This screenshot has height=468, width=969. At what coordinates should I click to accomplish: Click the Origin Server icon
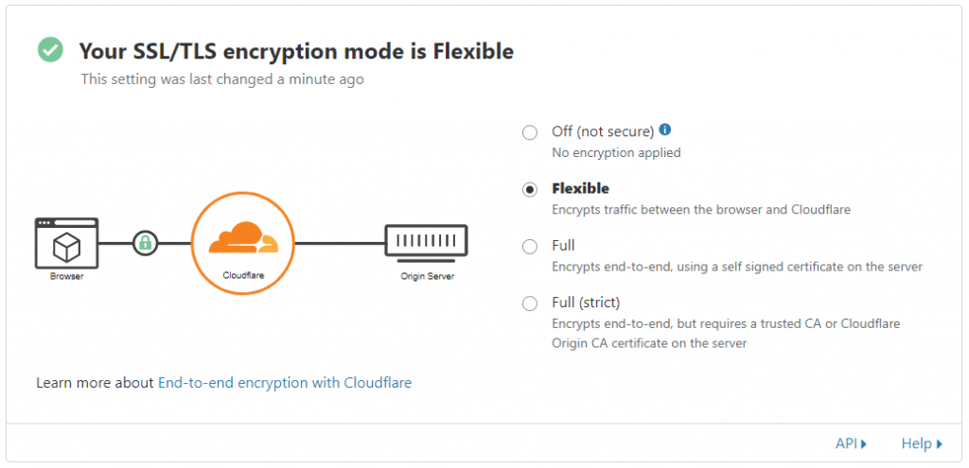click(x=426, y=242)
